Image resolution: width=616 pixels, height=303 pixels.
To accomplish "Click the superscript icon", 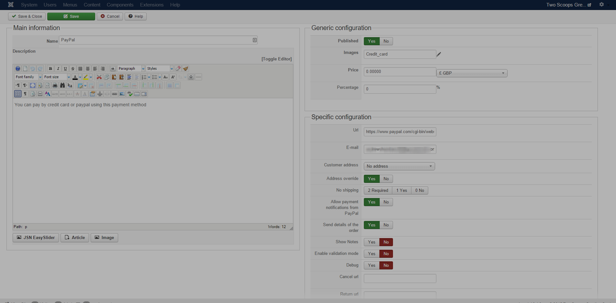I will [x=173, y=77].
